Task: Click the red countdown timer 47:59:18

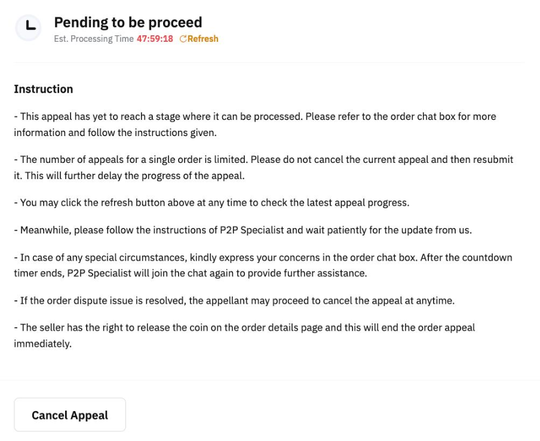Action: [x=155, y=39]
